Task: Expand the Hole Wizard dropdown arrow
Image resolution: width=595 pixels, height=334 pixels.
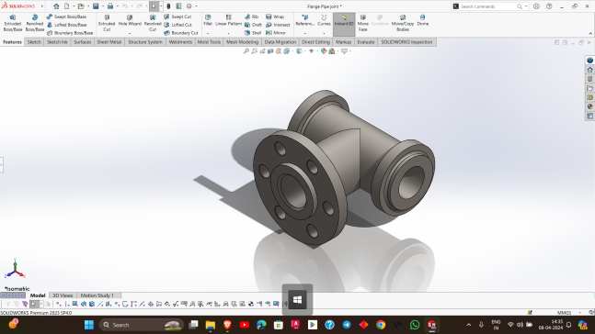Action: (130, 33)
